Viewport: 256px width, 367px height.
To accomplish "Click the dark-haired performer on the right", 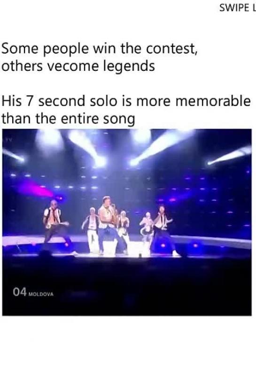I will pyautogui.click(x=165, y=229).
